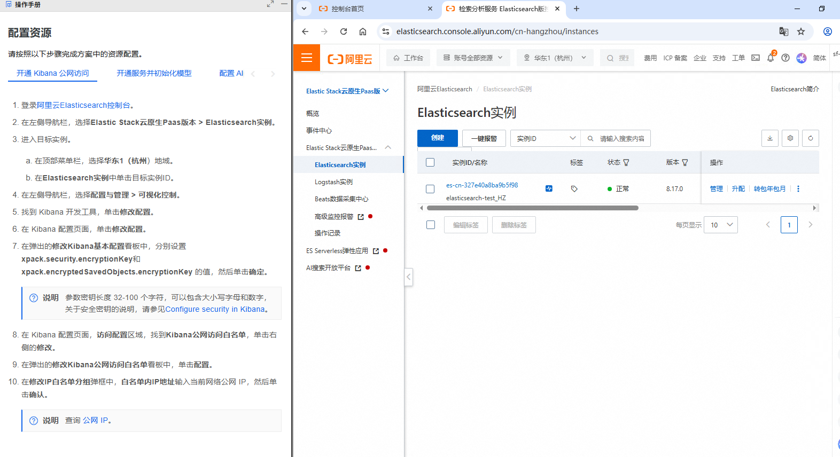840x457 pixels.
Task: Collapse the left navigation sidebar handle
Action: tap(408, 277)
